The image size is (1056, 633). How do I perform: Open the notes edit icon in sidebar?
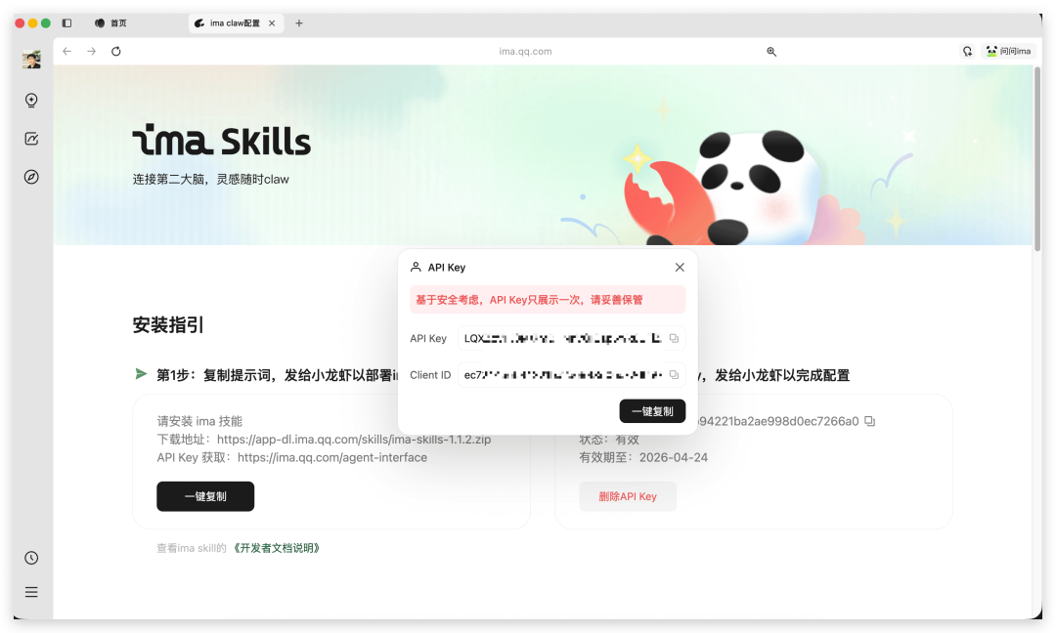[x=31, y=139]
